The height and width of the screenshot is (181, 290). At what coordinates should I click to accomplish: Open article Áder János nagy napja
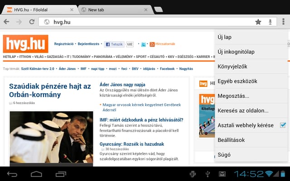click(x=122, y=85)
